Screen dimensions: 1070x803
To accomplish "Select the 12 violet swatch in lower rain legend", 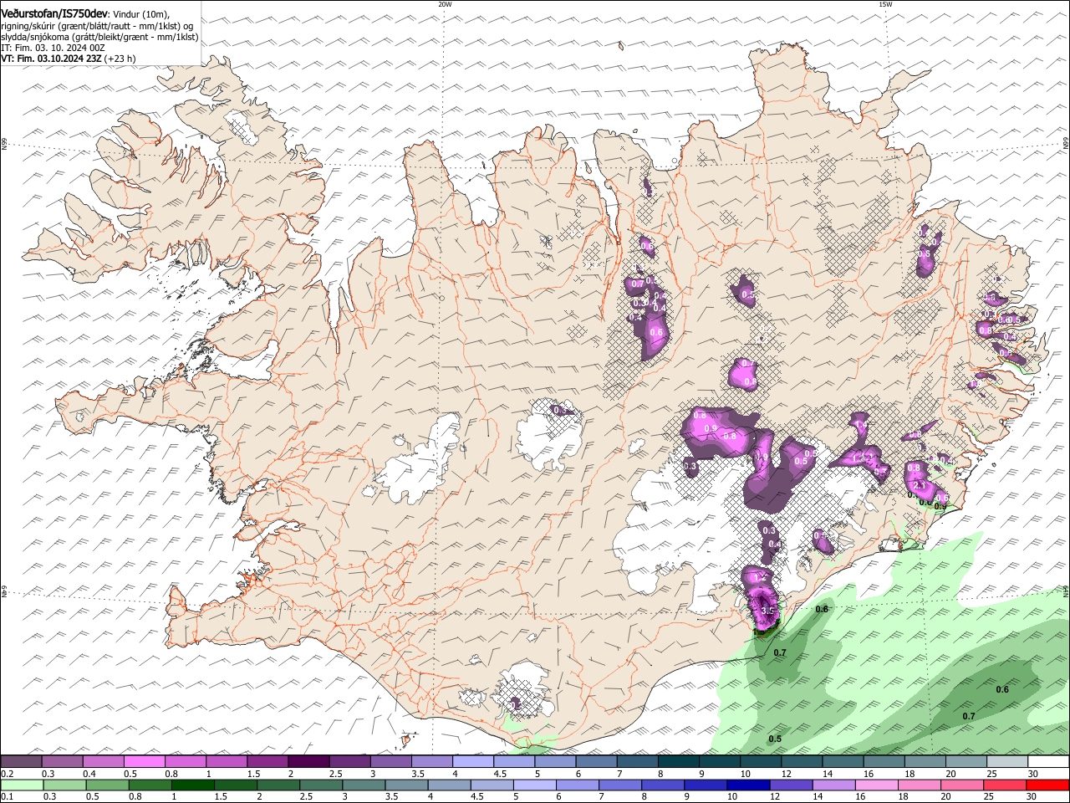I will (x=791, y=785).
